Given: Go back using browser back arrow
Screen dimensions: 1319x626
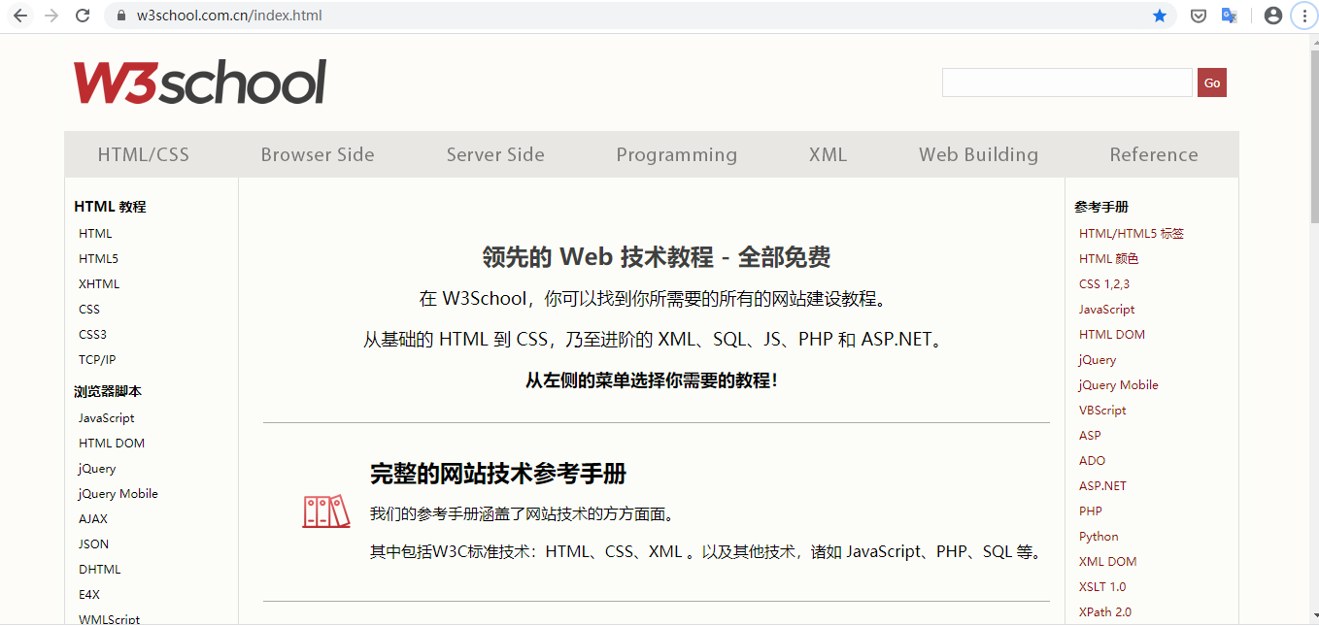Looking at the screenshot, I should click(x=20, y=16).
